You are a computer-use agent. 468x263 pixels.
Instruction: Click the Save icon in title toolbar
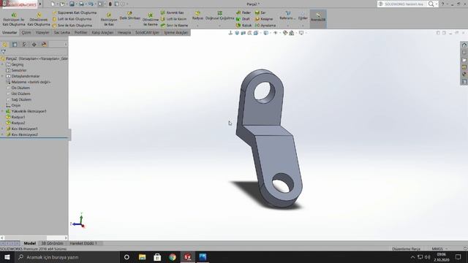click(72, 4)
